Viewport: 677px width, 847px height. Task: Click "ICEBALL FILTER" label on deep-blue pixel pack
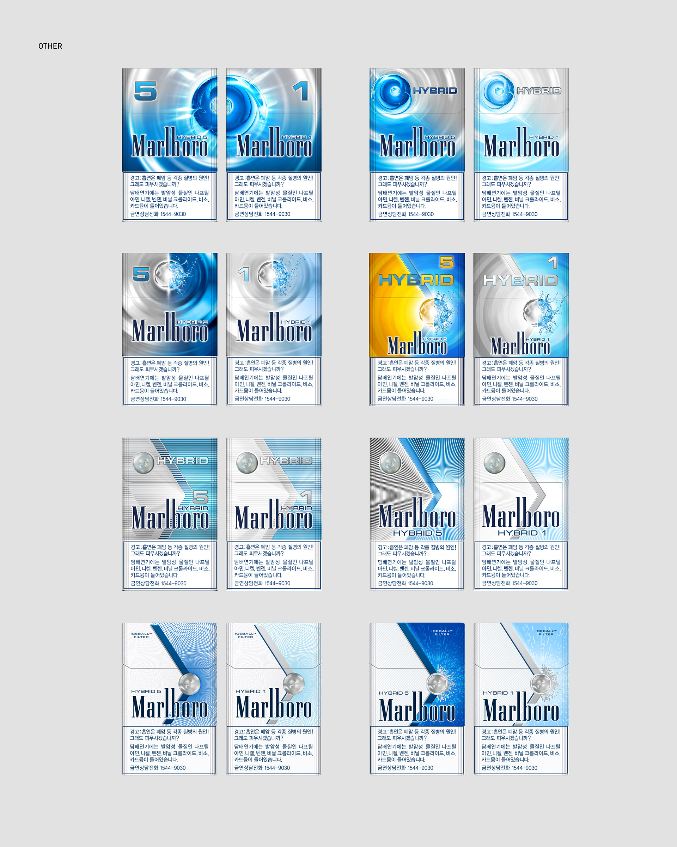click(x=442, y=633)
